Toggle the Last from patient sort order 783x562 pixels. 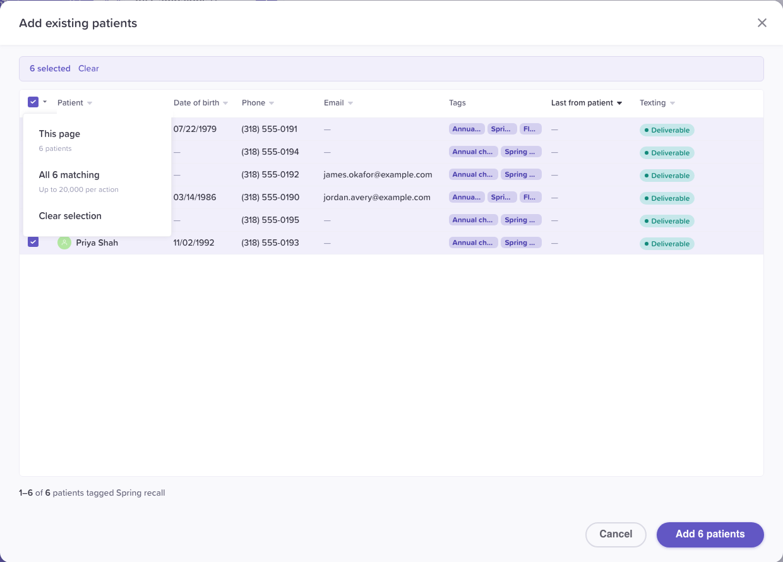tap(587, 103)
